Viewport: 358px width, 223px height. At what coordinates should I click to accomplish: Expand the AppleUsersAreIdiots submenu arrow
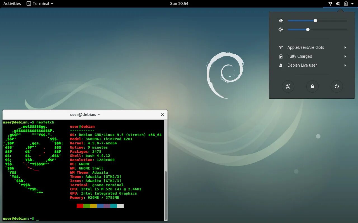(345, 47)
